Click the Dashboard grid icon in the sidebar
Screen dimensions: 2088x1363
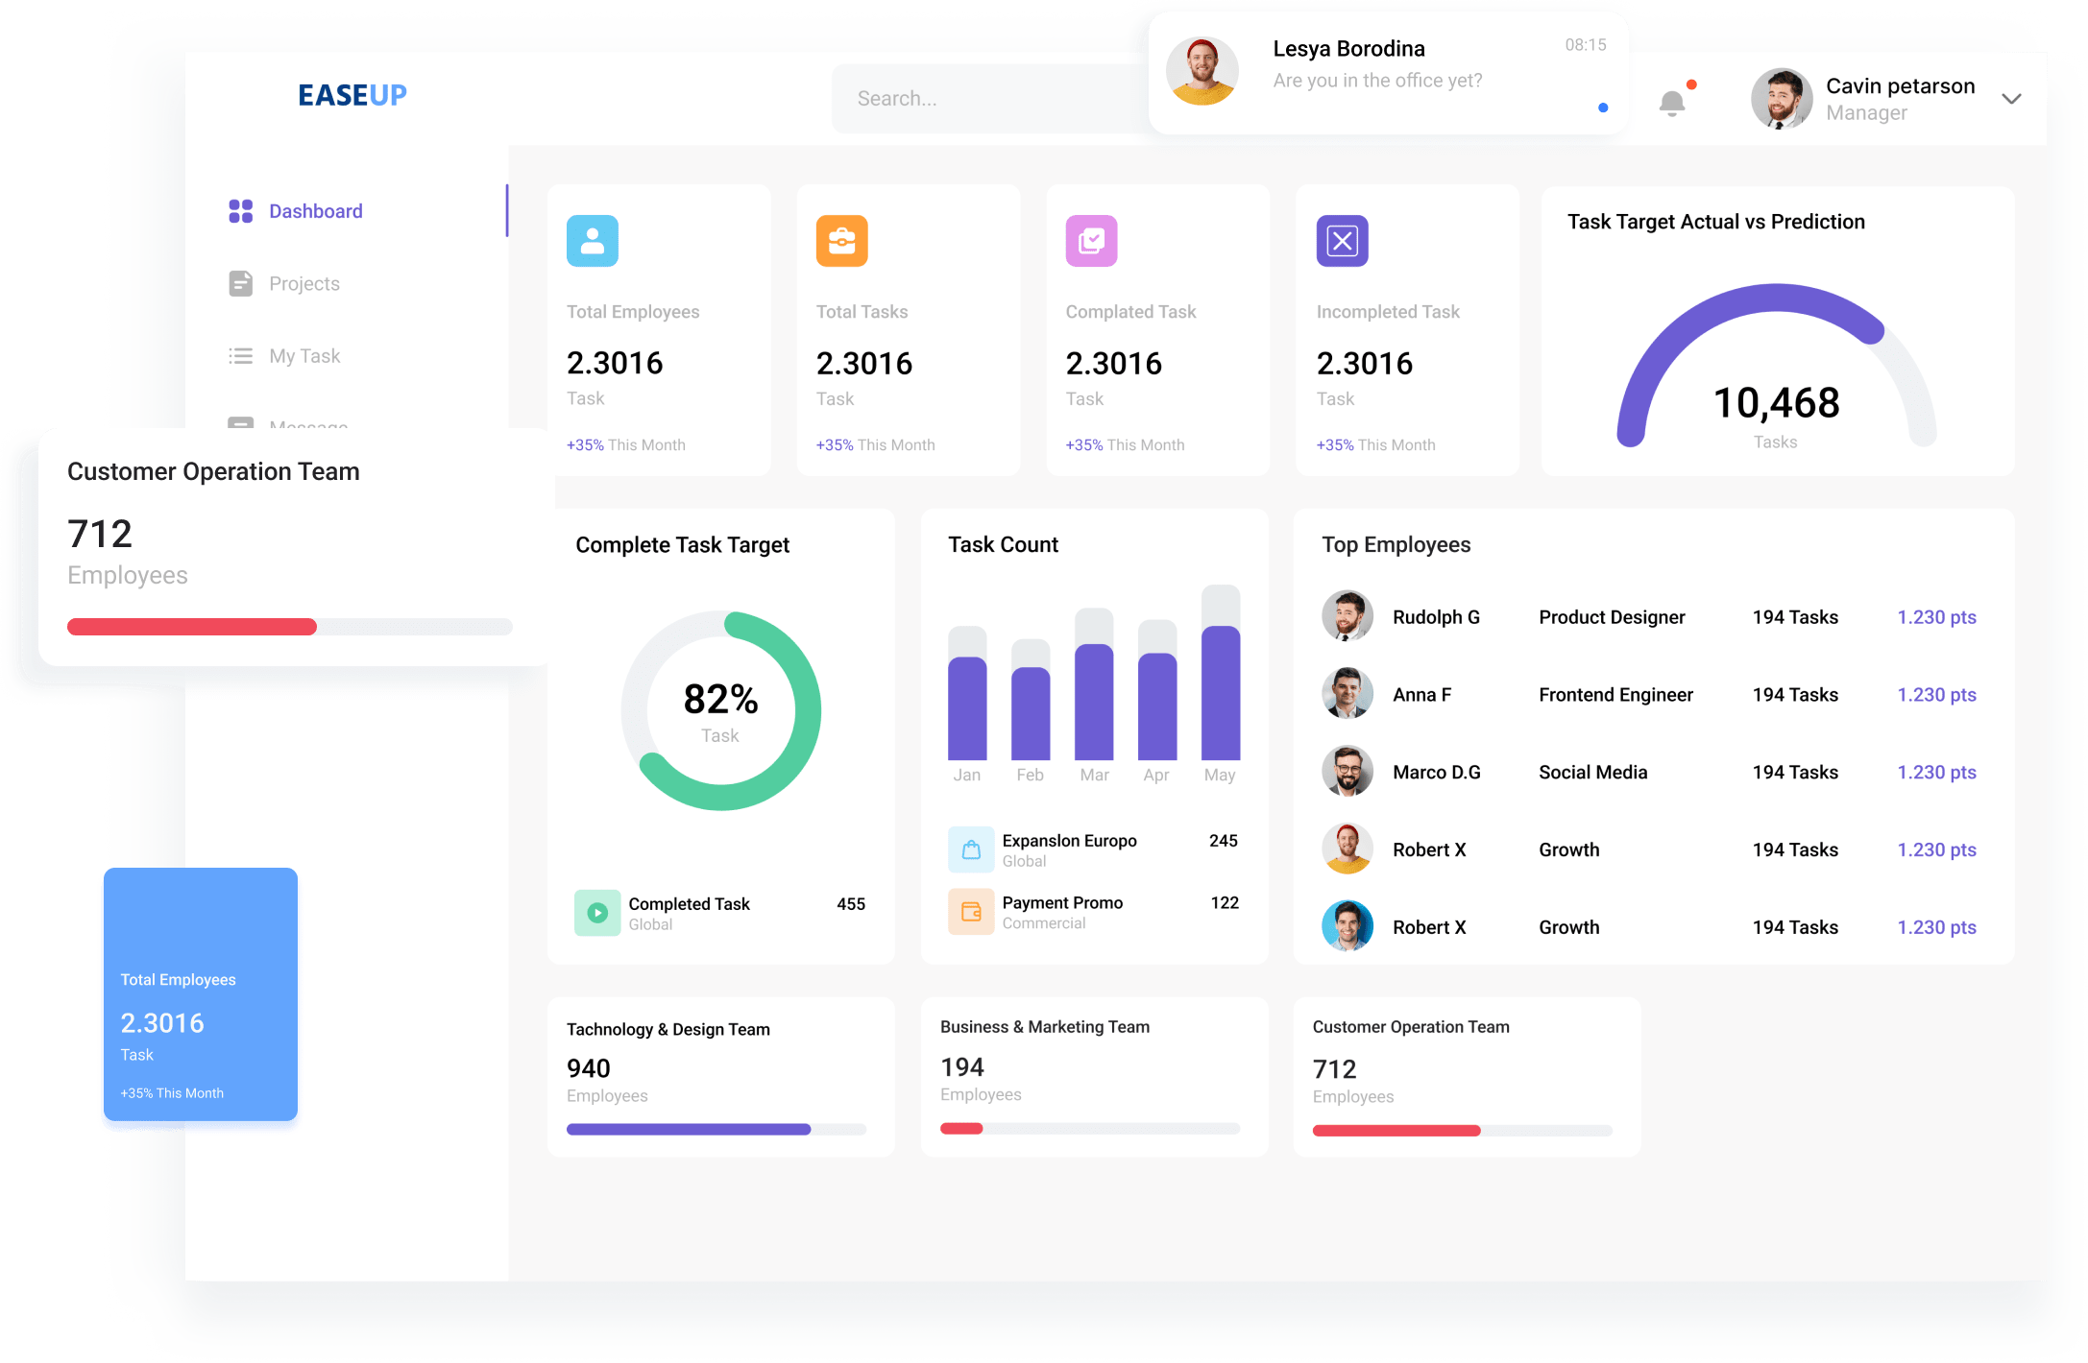coord(241,211)
